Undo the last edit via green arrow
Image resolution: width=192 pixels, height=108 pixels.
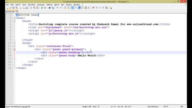coord(42,8)
